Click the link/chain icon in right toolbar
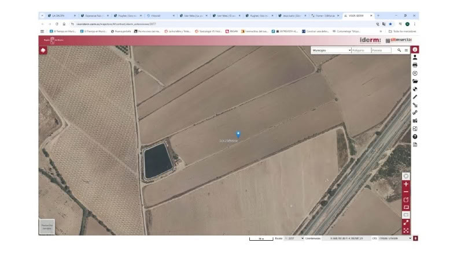457x254 pixels. pos(415,113)
